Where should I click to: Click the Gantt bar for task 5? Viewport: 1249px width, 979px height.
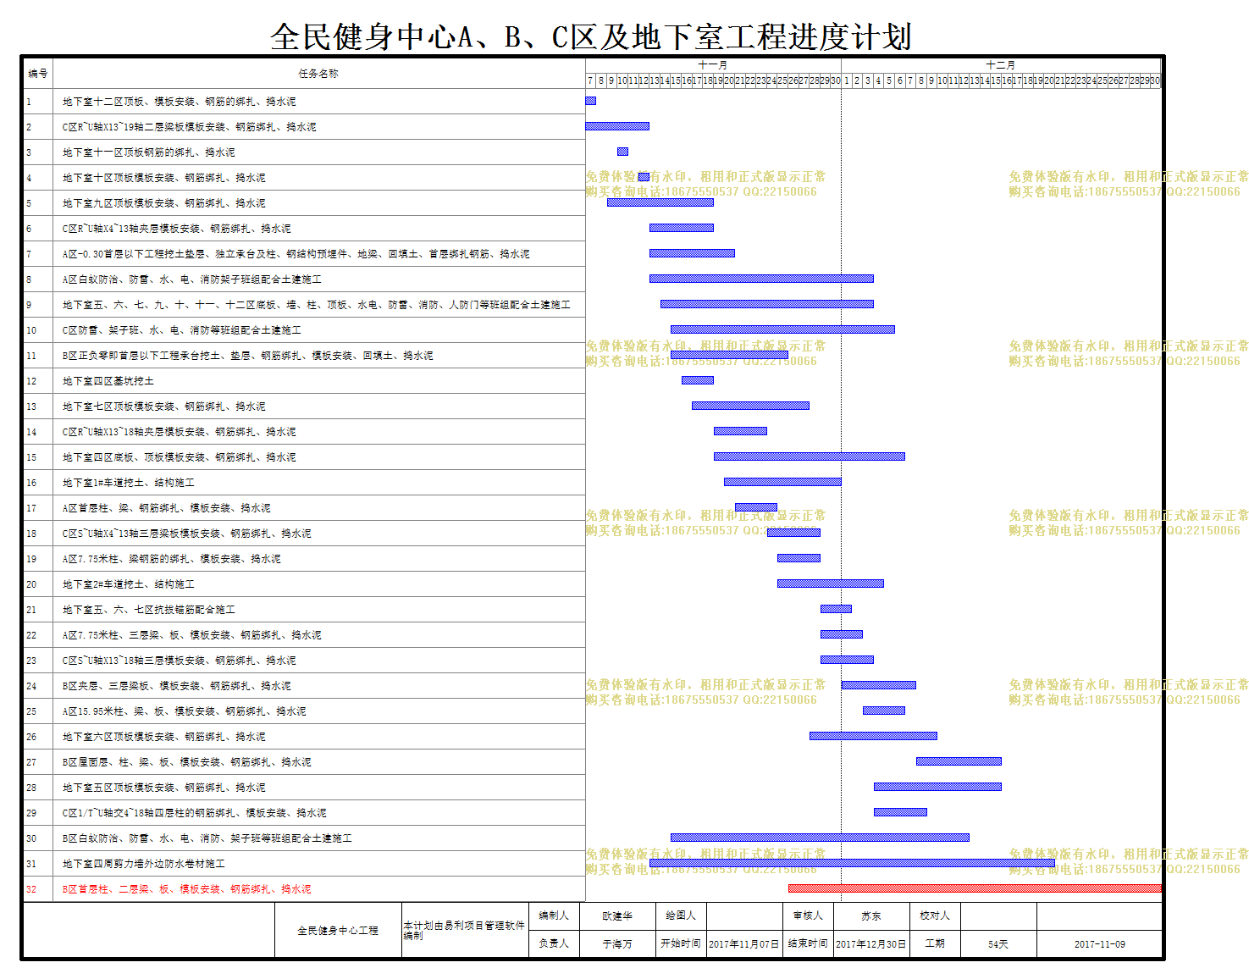(660, 202)
